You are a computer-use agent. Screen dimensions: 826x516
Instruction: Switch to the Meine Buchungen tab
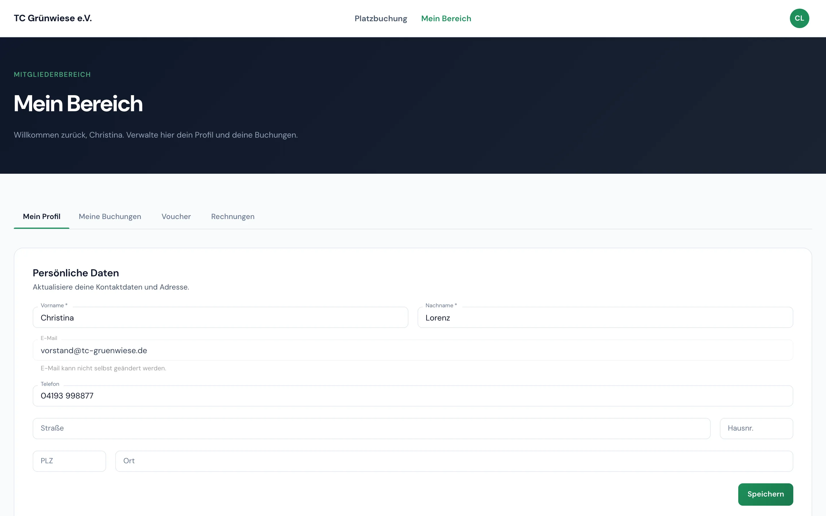tap(110, 216)
